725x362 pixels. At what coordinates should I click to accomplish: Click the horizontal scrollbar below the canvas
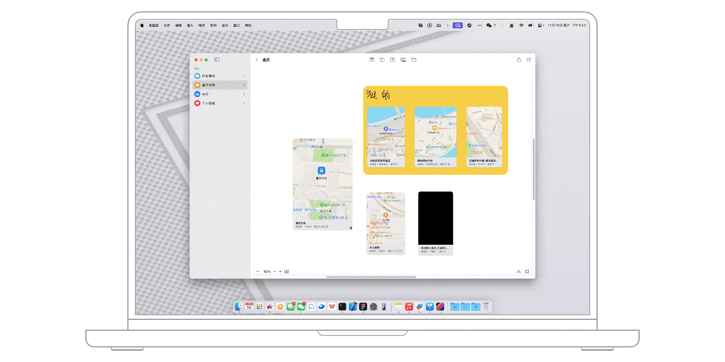[371, 277]
